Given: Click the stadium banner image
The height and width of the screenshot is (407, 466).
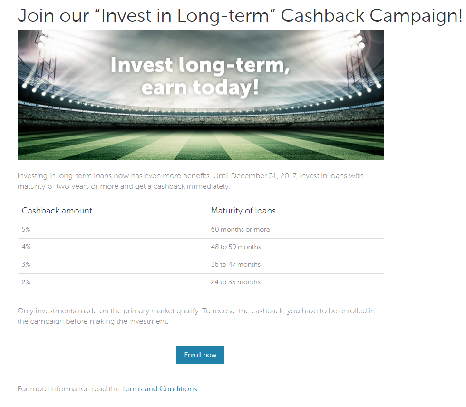Looking at the screenshot, I should pos(201,95).
